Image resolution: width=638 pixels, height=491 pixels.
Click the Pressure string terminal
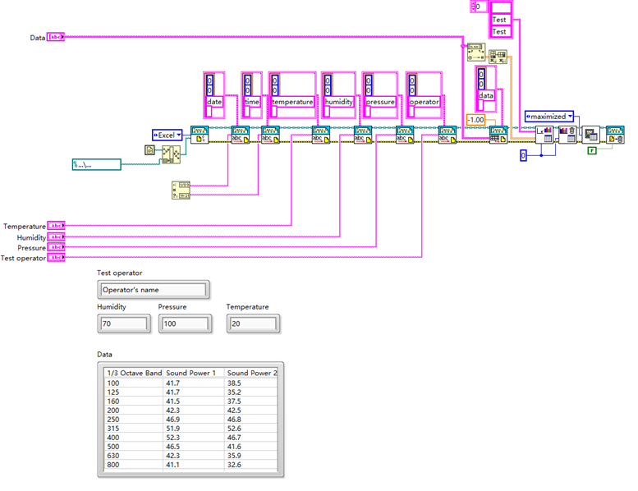pos(56,247)
